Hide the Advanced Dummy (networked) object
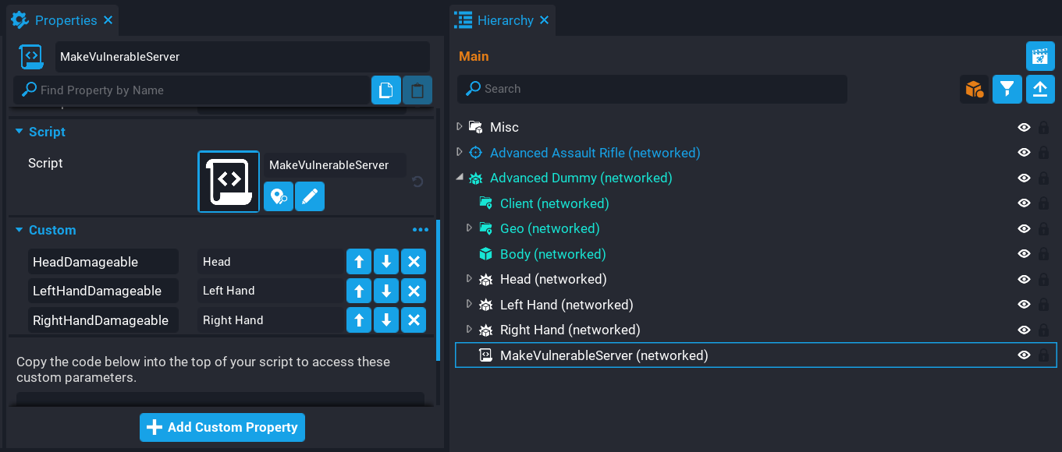1062x452 pixels. point(1024,178)
